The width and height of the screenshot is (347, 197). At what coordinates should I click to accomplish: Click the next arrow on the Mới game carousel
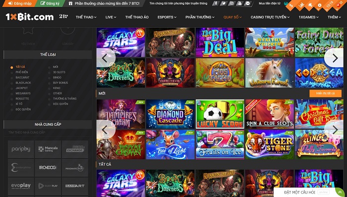(335, 130)
